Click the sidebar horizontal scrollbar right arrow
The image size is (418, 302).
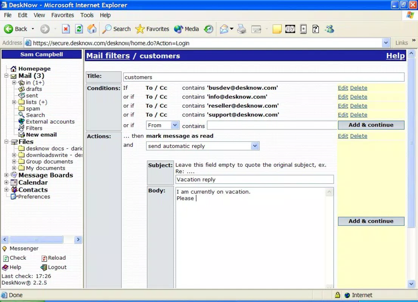click(x=78, y=239)
